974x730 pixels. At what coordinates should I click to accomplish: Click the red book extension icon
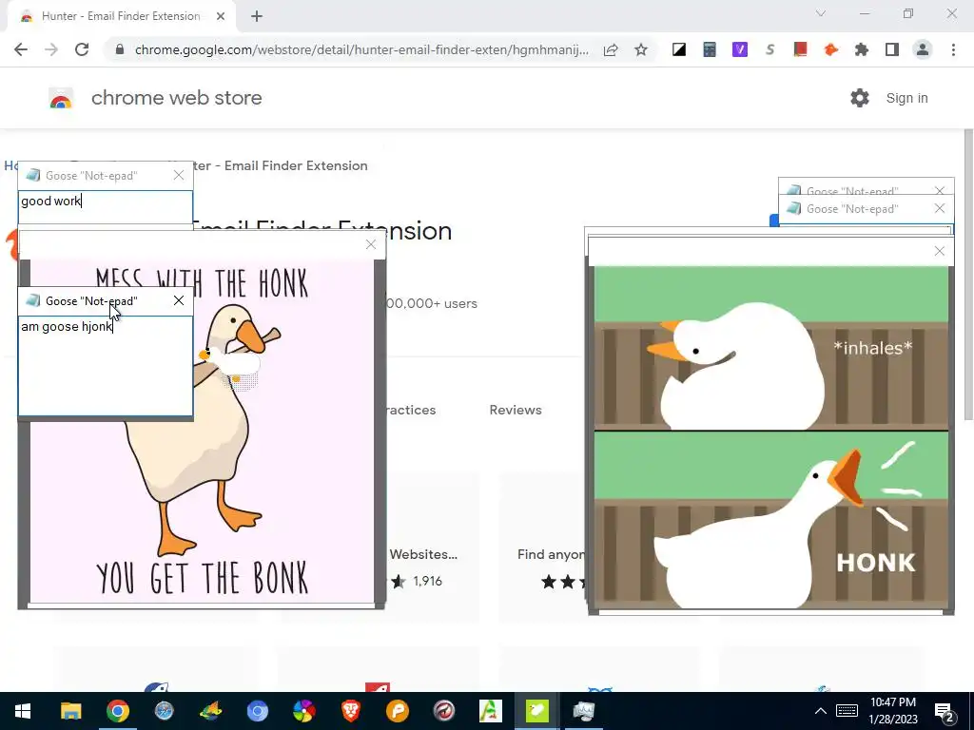[801, 49]
